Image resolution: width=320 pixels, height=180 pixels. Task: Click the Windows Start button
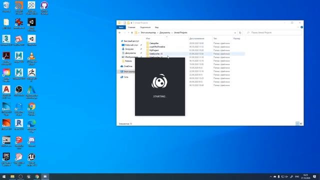[x=4, y=176]
